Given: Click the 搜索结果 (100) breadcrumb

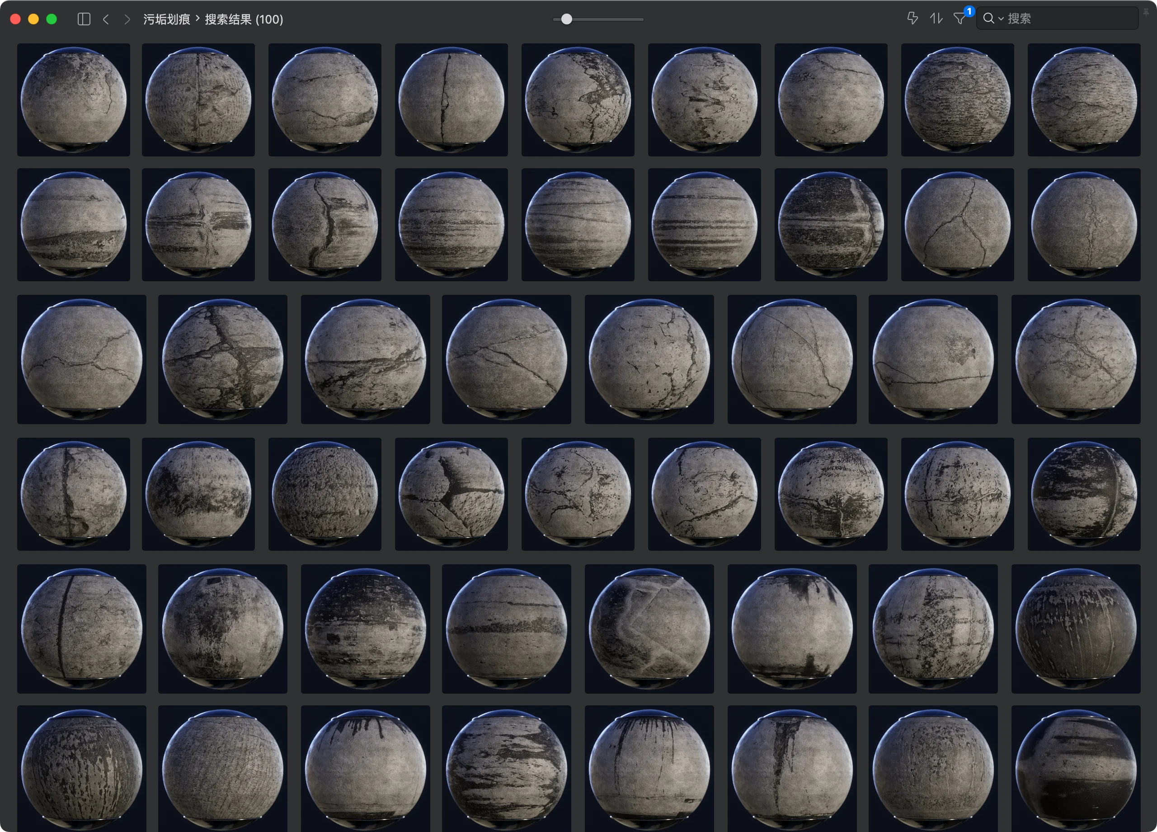Looking at the screenshot, I should [x=244, y=19].
